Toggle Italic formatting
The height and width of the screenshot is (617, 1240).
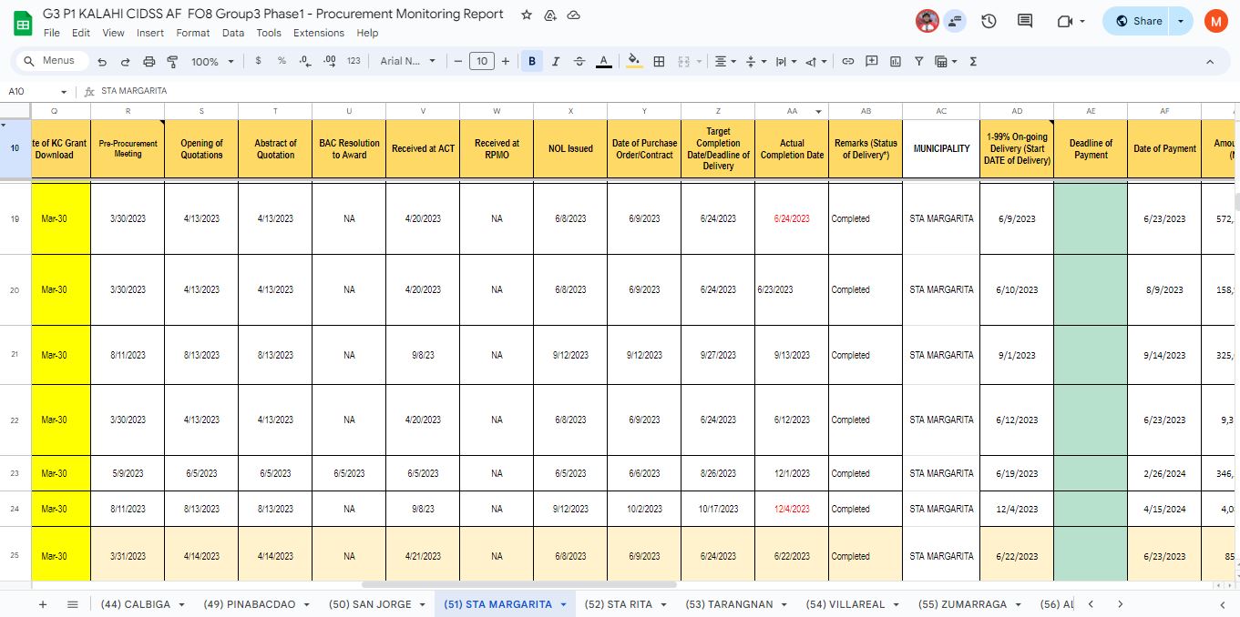pos(556,61)
